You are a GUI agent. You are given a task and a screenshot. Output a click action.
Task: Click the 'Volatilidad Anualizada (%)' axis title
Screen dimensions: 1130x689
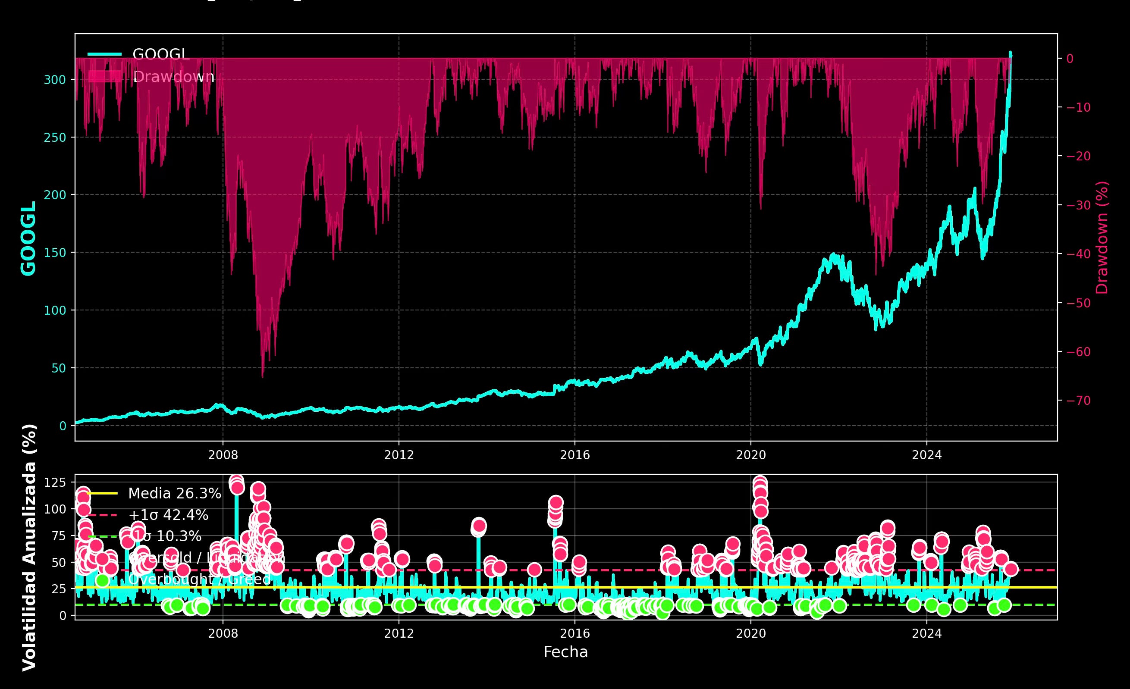[x=29, y=547]
